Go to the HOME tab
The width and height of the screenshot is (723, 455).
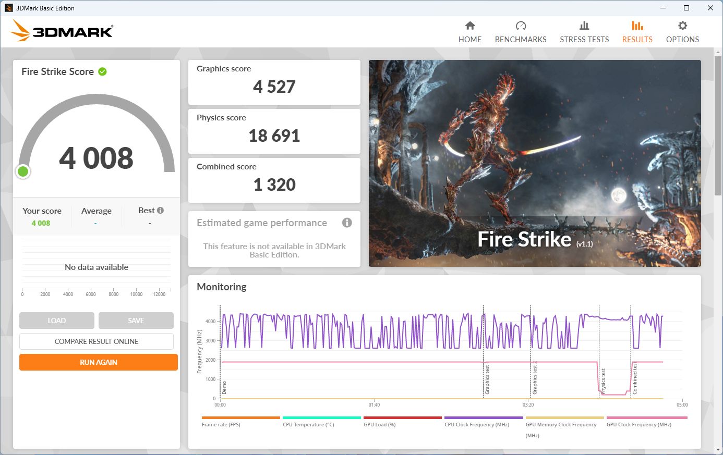pos(470,32)
